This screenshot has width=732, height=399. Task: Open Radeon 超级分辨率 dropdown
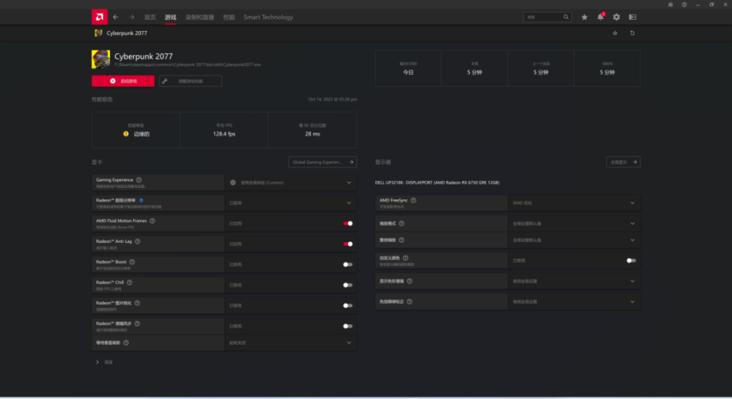click(x=291, y=203)
